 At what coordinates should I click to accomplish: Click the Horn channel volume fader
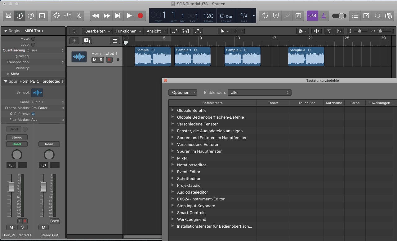click(11, 187)
